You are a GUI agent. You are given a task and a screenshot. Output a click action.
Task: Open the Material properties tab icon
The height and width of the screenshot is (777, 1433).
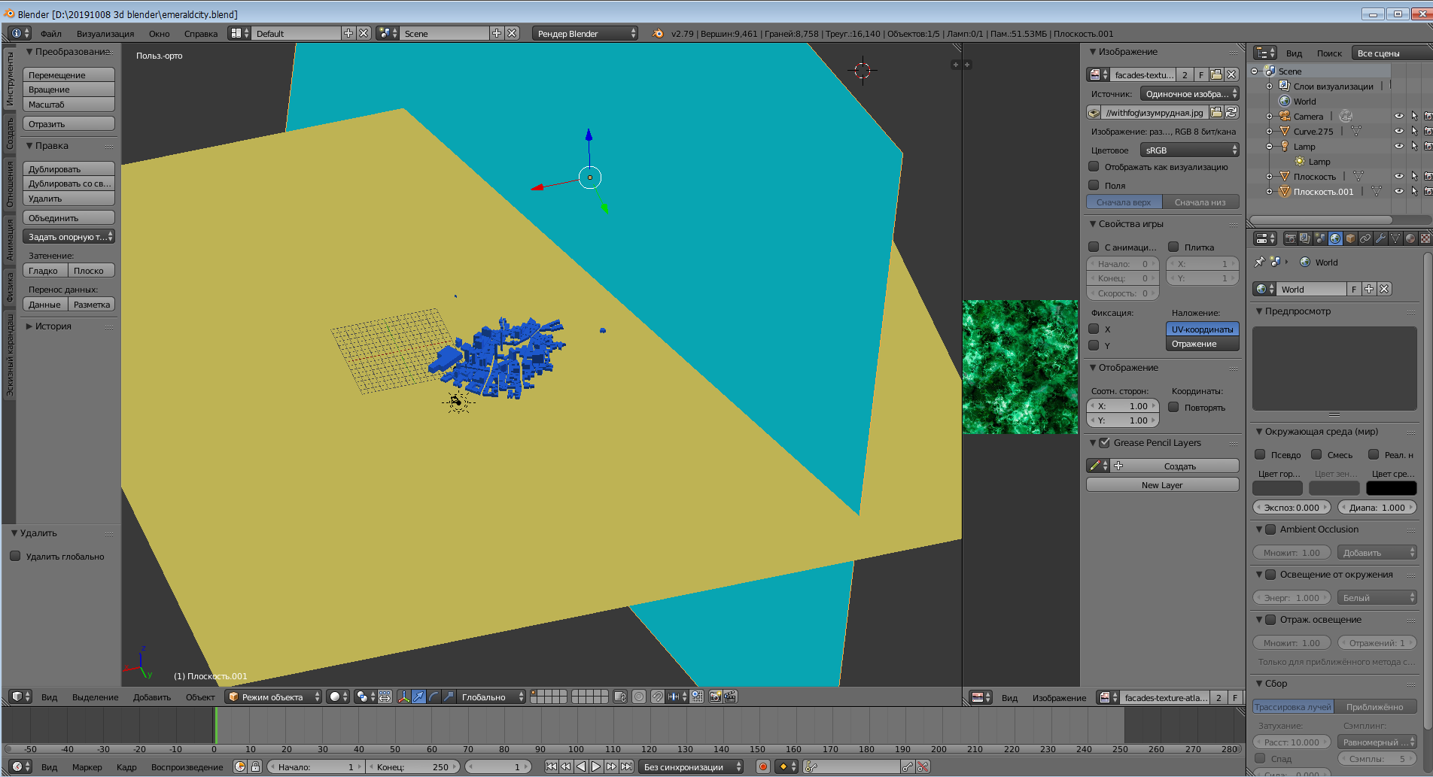[x=1410, y=238]
